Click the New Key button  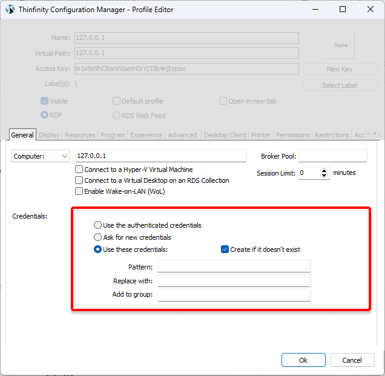tap(340, 69)
